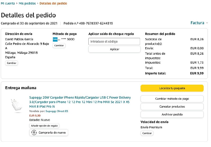Go to Mi cuenta breadcrumb
The height and width of the screenshot is (147, 211).
point(8,3)
